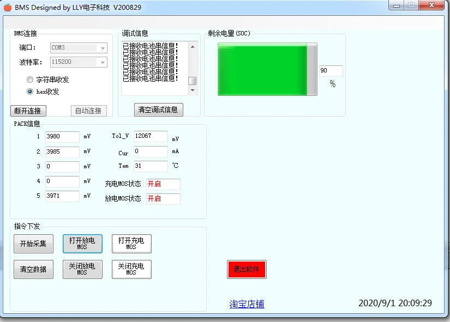Click the tomato app icon in title bar
The image size is (450, 322).
[8, 8]
